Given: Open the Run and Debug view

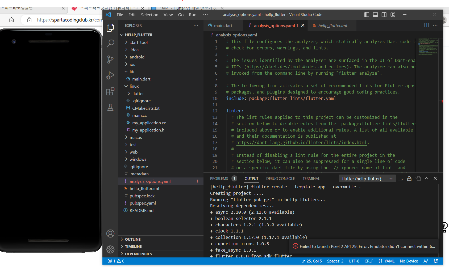Looking at the screenshot, I should [x=110, y=75].
